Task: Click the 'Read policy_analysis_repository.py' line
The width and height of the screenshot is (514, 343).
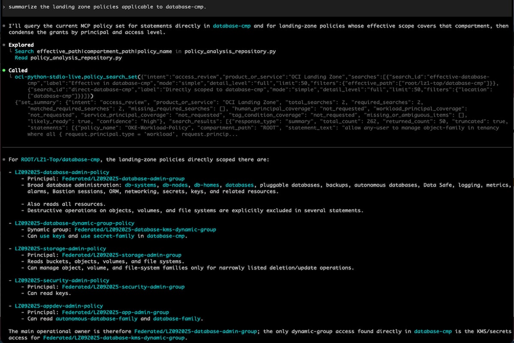Action: click(x=68, y=57)
